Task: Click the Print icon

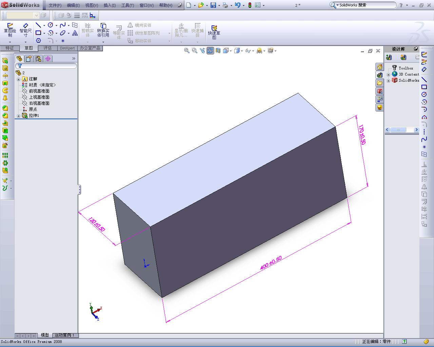Action: point(225,5)
